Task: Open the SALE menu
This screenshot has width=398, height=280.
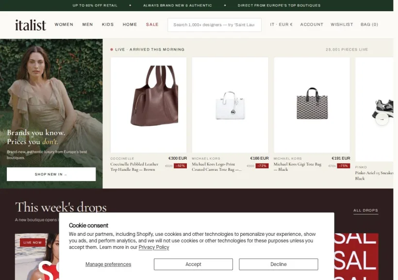Action: (x=152, y=25)
